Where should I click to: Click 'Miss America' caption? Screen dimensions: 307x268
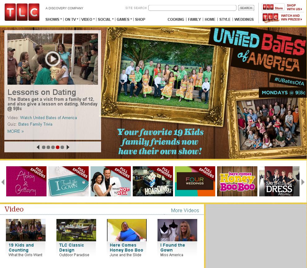pos(172,255)
